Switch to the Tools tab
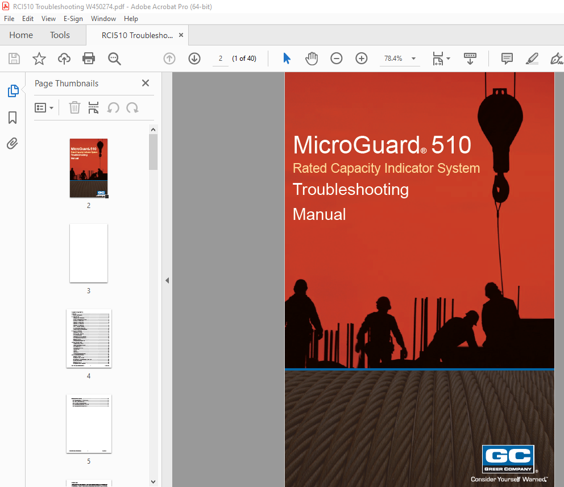 pos(60,35)
